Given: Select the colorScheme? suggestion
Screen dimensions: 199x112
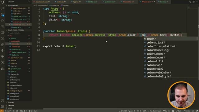Looking at the screenshot, I should (x=171, y=54).
